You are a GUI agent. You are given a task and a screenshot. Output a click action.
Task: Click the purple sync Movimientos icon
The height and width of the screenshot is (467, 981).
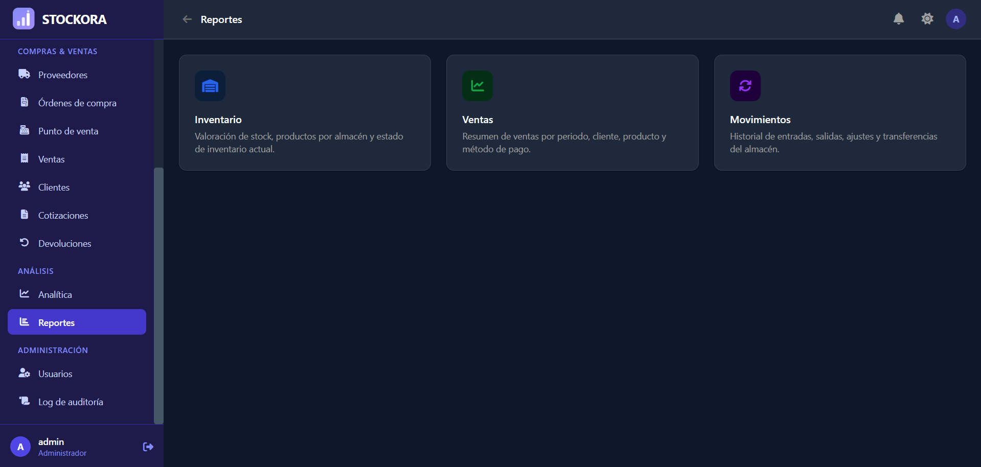745,86
